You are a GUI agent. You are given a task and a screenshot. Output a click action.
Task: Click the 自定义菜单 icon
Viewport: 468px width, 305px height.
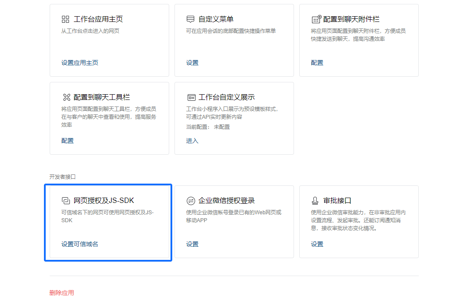[190, 19]
